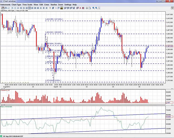Open the Lines menu
This screenshot has height=138, width=174.
pos(46,5)
